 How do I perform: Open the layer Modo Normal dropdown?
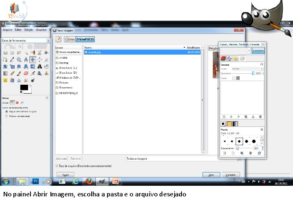point(247,69)
